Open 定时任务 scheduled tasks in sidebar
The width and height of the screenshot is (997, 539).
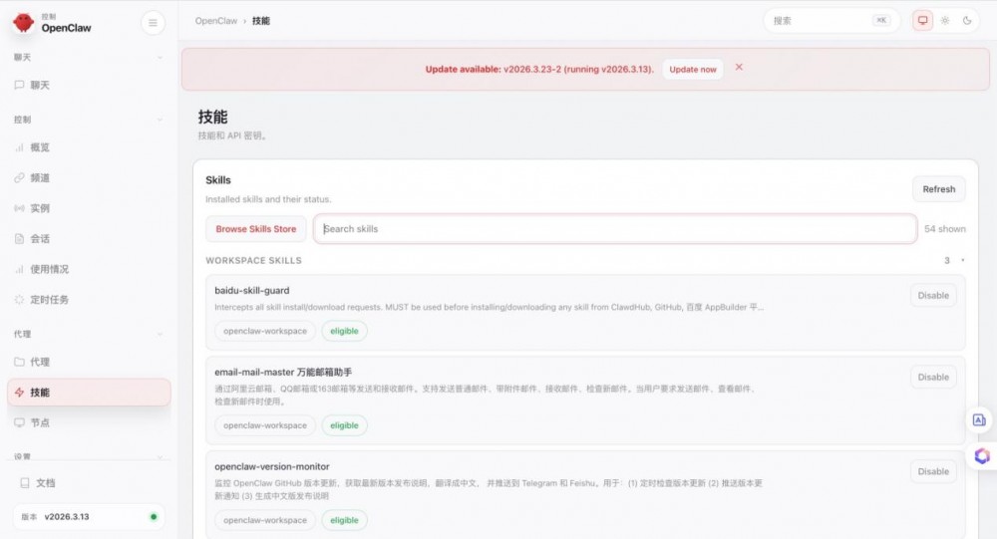(x=49, y=300)
